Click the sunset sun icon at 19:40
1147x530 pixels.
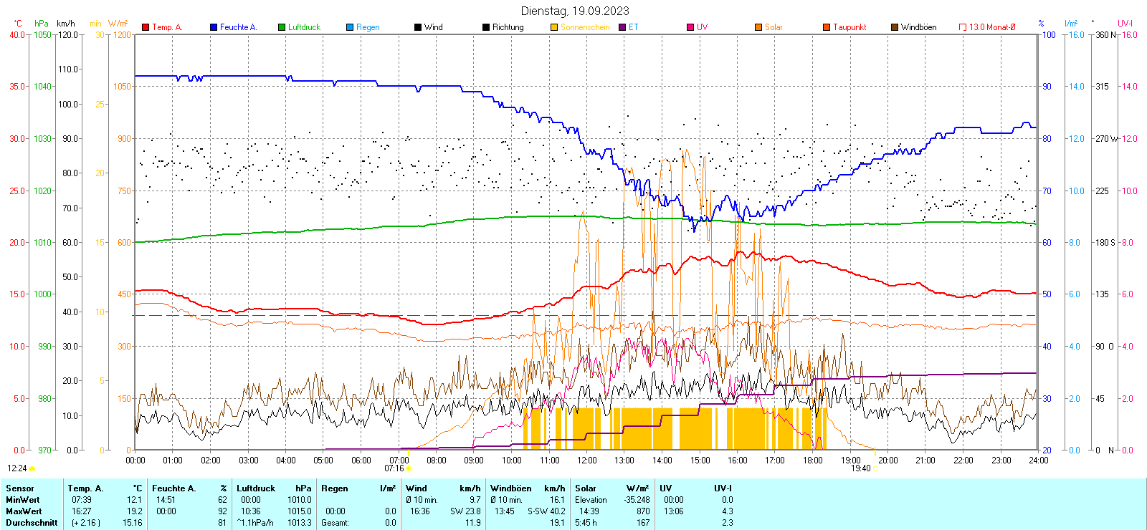875,469
